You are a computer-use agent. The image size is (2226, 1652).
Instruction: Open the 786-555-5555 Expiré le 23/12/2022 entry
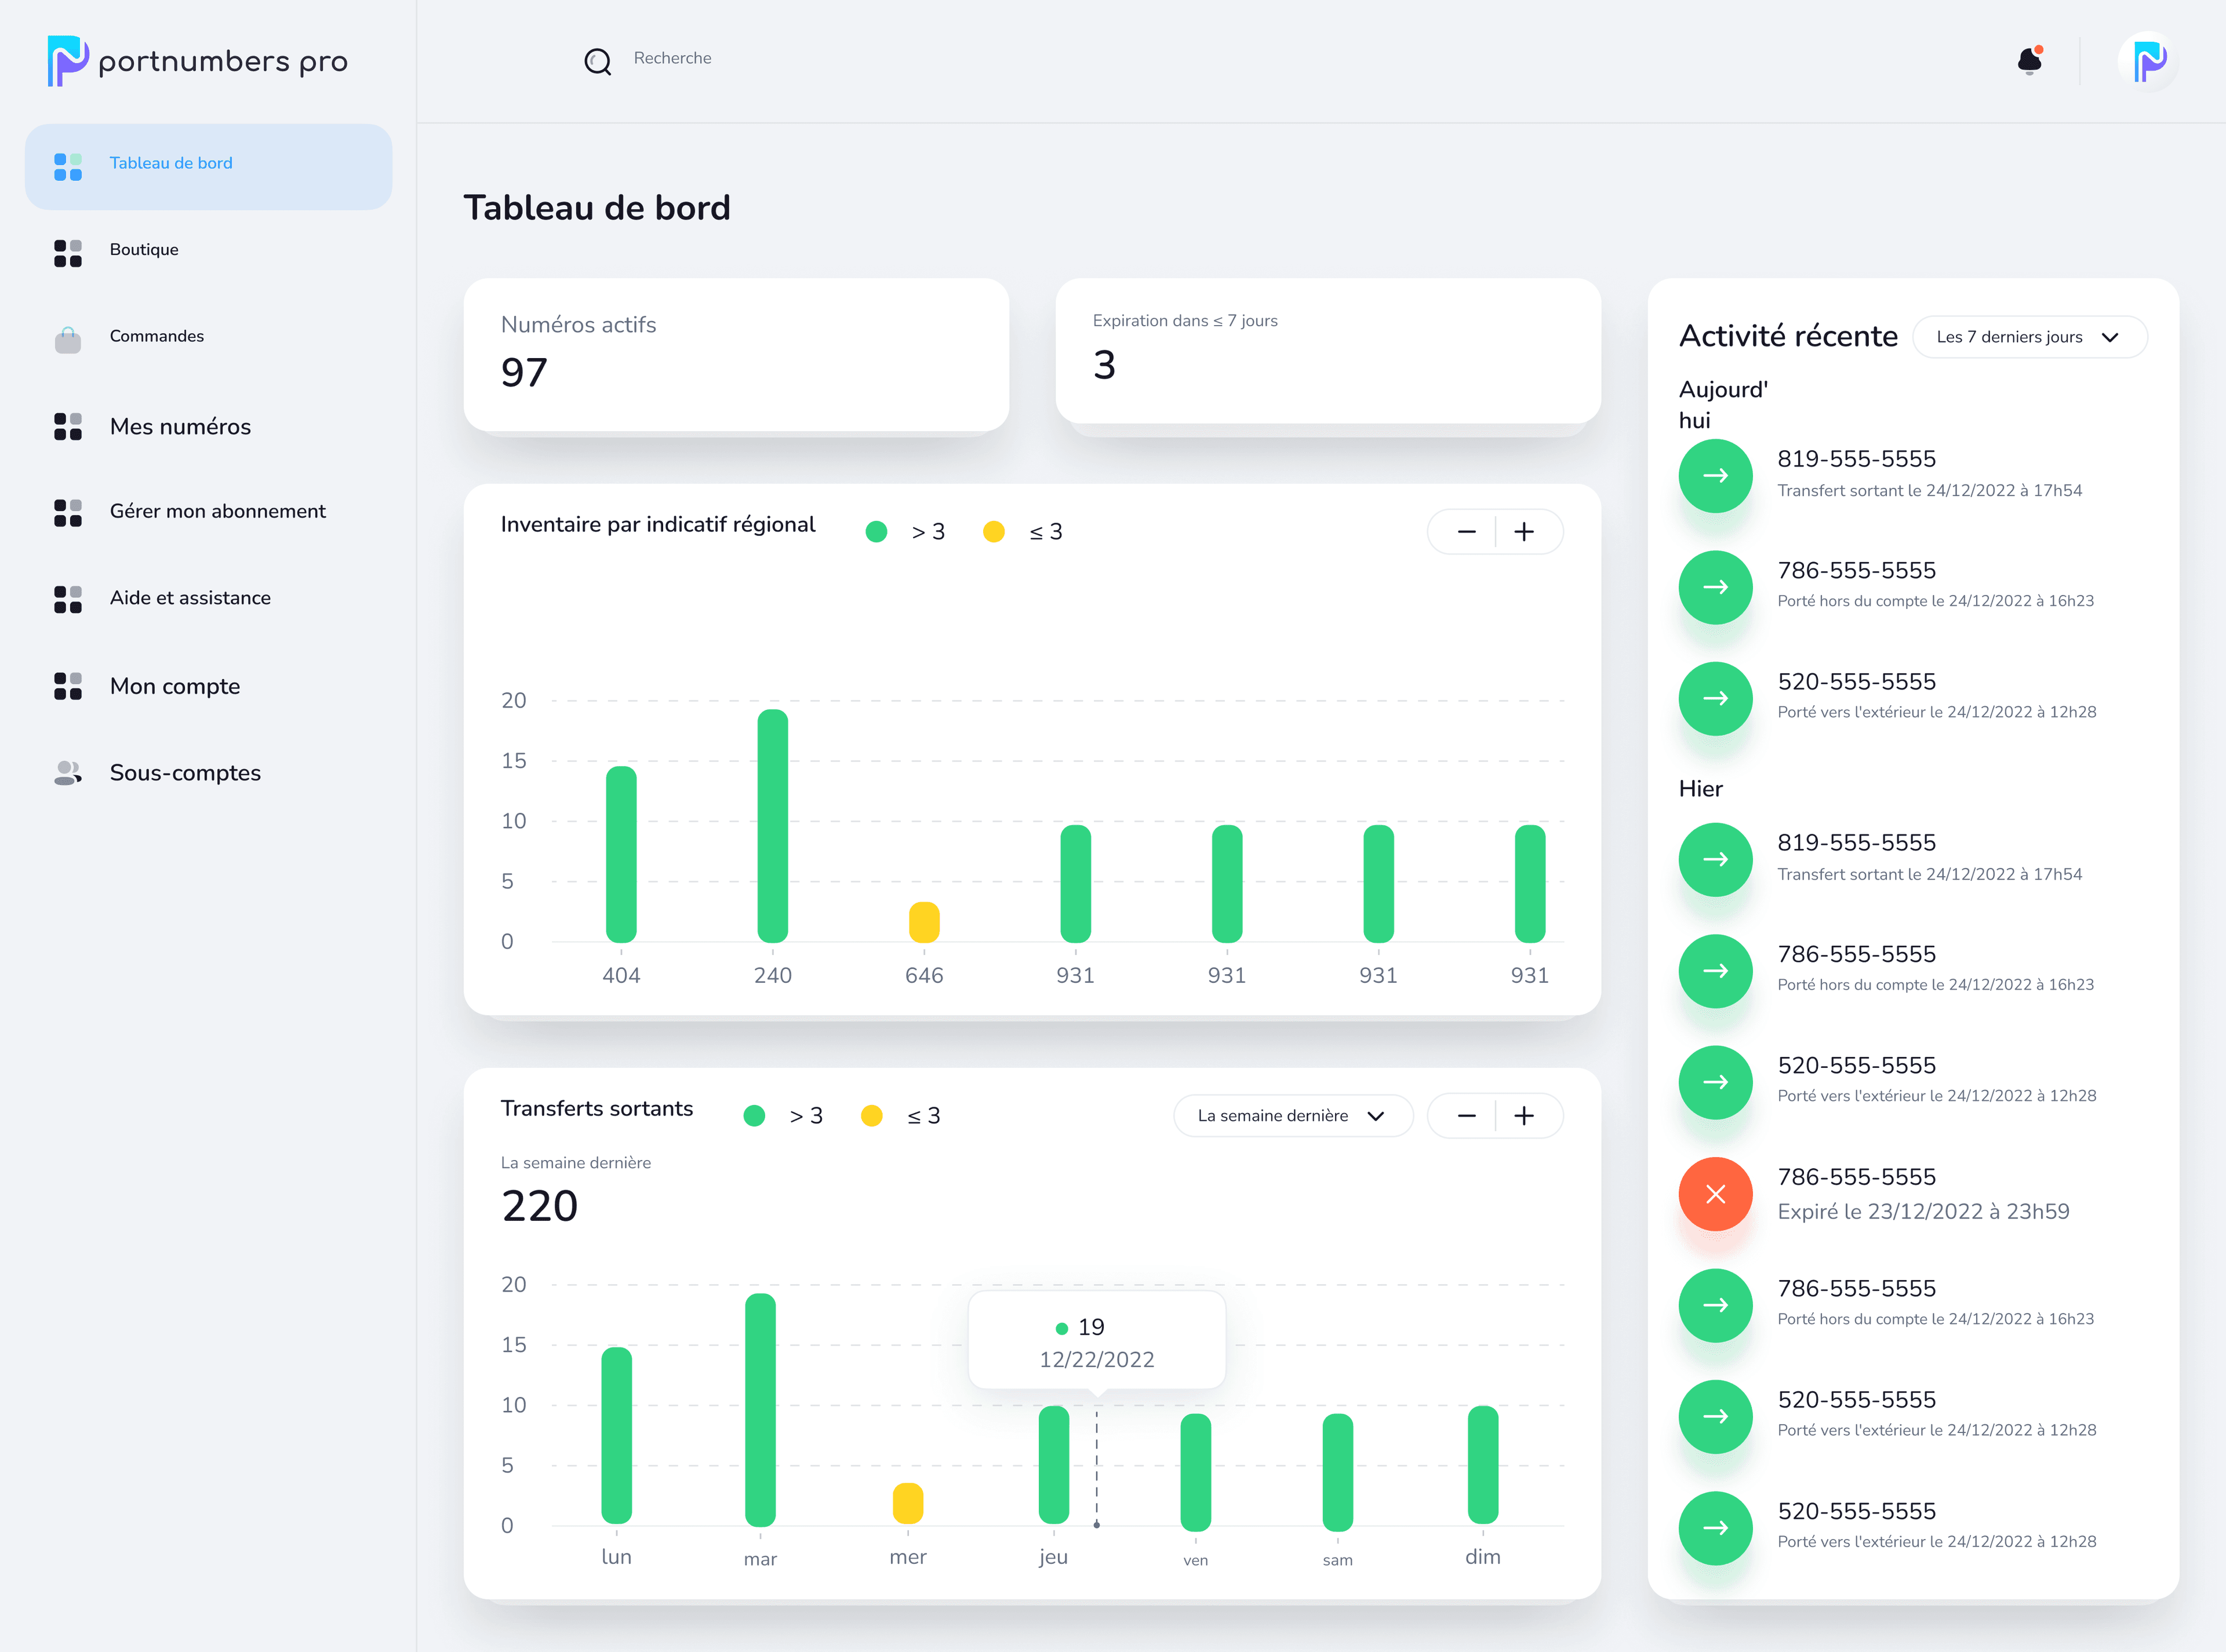click(x=1913, y=1194)
